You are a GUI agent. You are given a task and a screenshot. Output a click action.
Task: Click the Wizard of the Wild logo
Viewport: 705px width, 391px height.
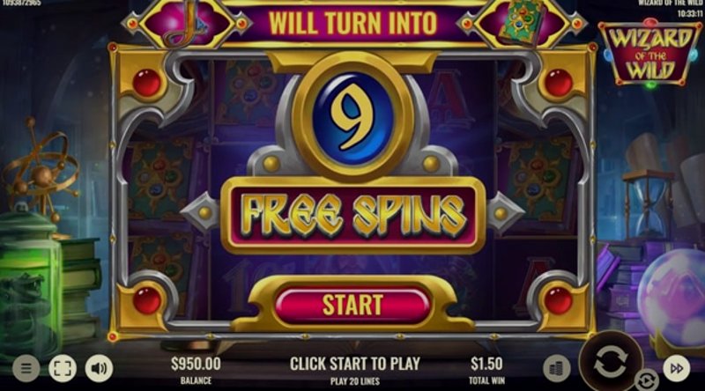coord(649,54)
